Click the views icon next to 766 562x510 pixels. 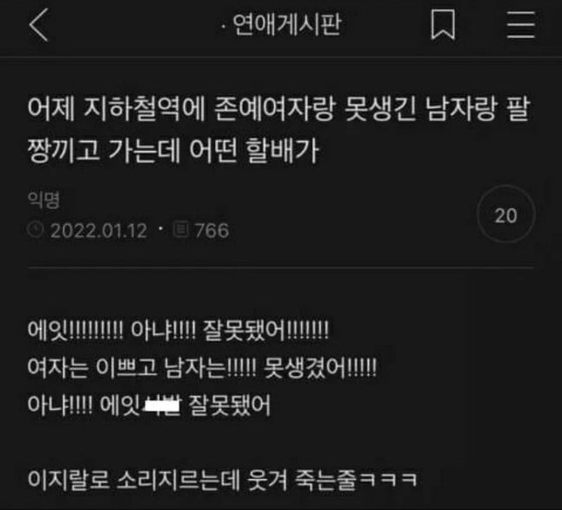pos(180,229)
